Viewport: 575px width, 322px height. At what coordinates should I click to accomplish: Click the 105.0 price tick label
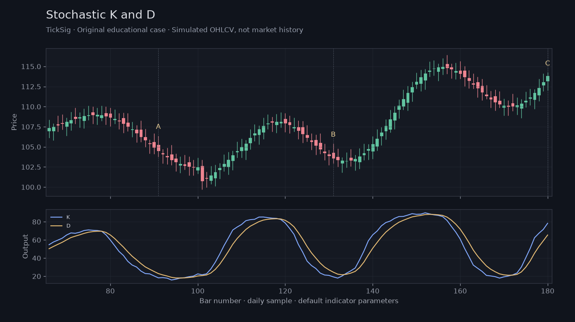pyautogui.click(x=32, y=147)
